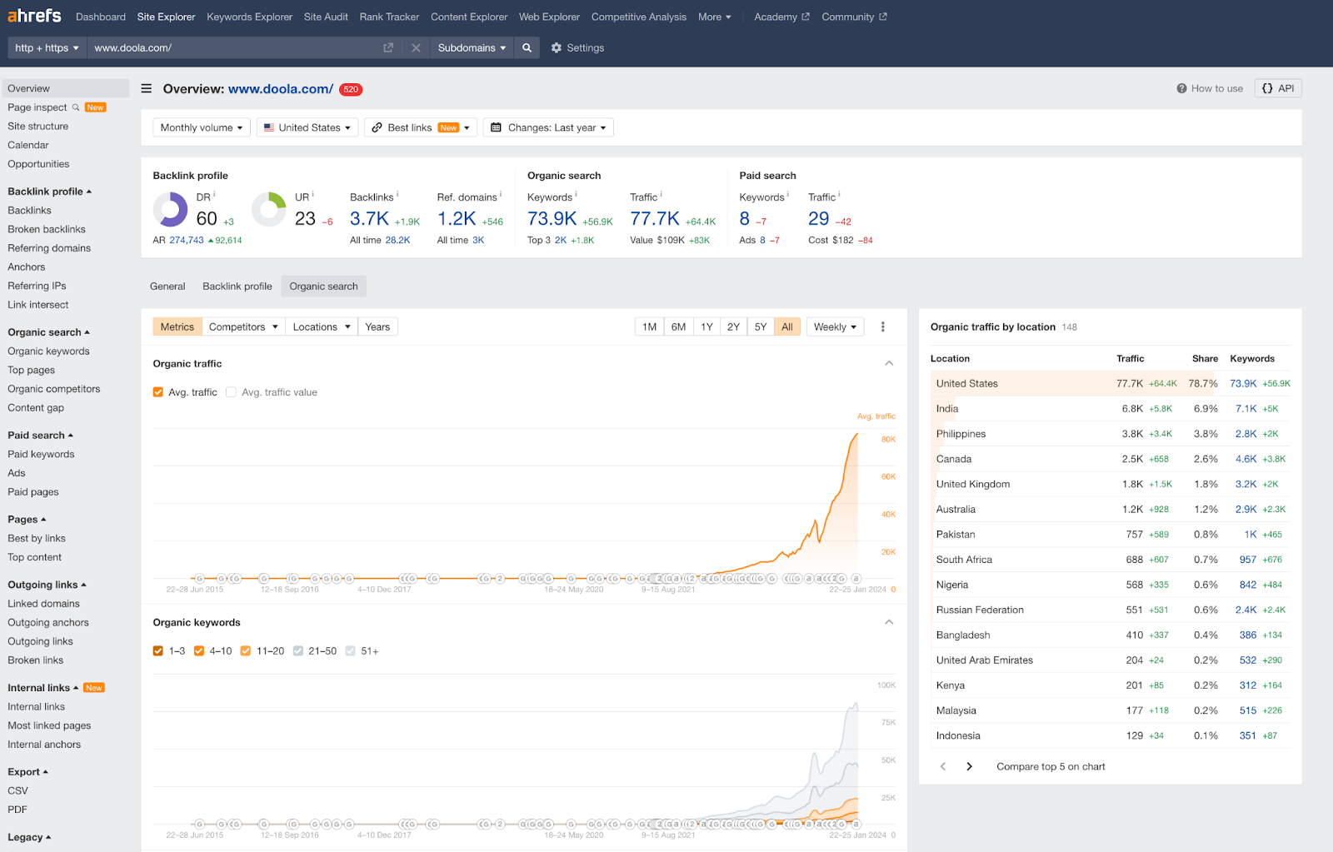Screen dimensions: 1333x852
Task: Click the United States location row
Action: point(1111,383)
